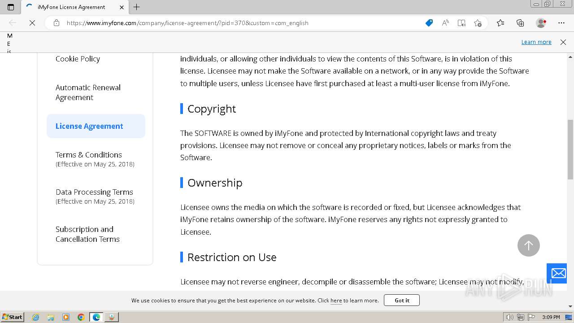
Task: Open Subscription and Cancellation Terms
Action: click(x=87, y=234)
